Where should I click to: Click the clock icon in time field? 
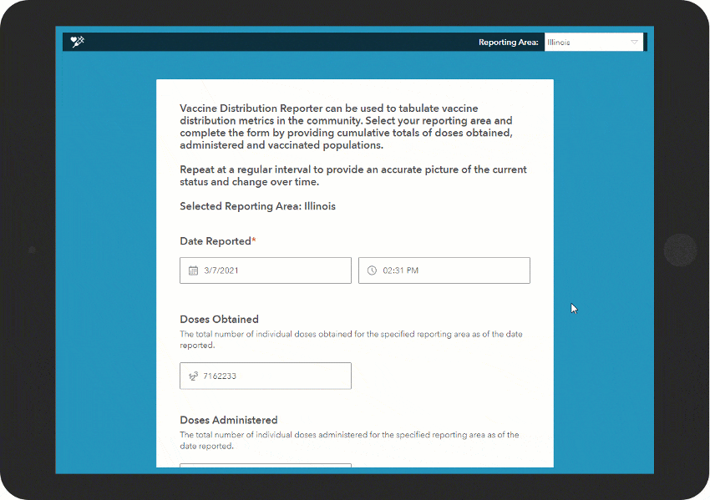[x=372, y=270]
